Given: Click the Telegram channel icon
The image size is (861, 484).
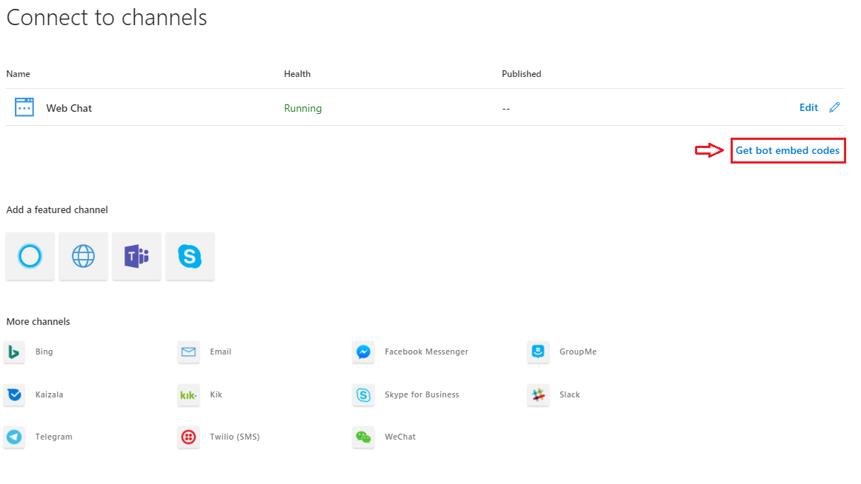Looking at the screenshot, I should click(14, 437).
